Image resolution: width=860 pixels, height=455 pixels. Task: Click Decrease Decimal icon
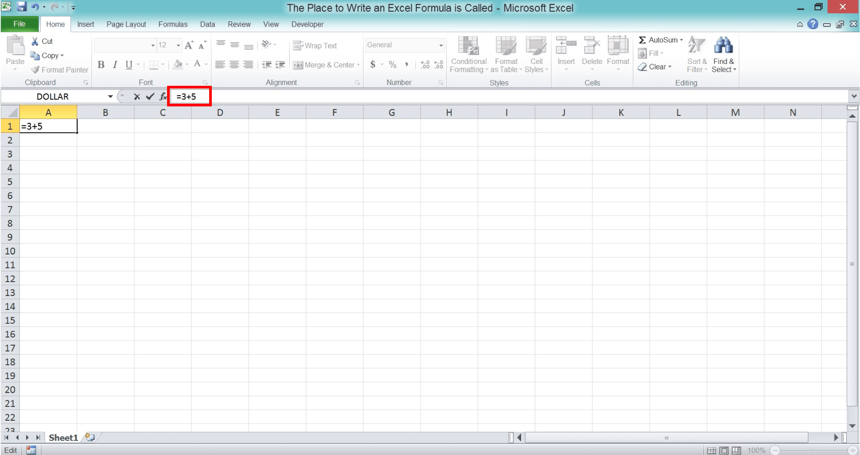(x=439, y=65)
